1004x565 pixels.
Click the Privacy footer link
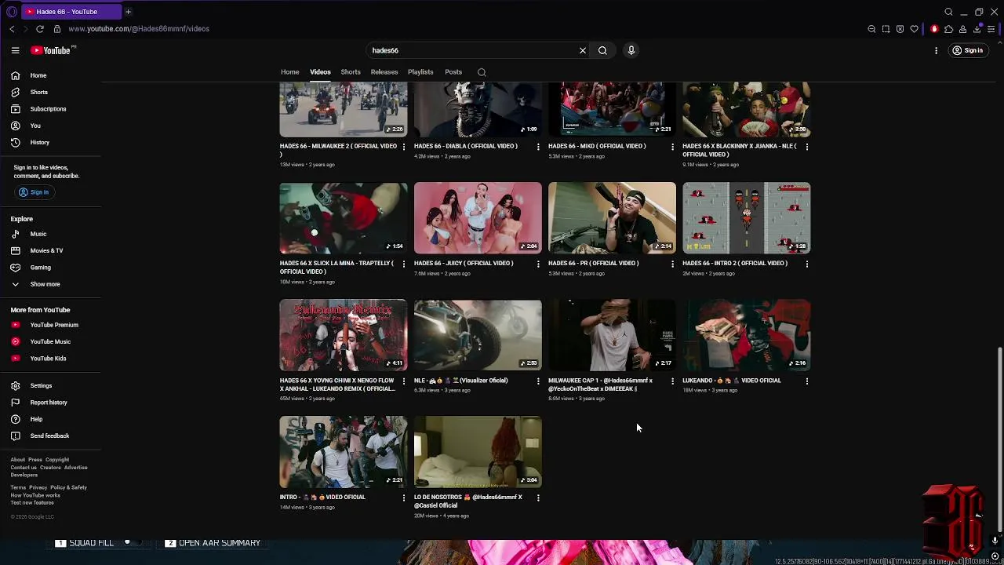pyautogui.click(x=38, y=487)
